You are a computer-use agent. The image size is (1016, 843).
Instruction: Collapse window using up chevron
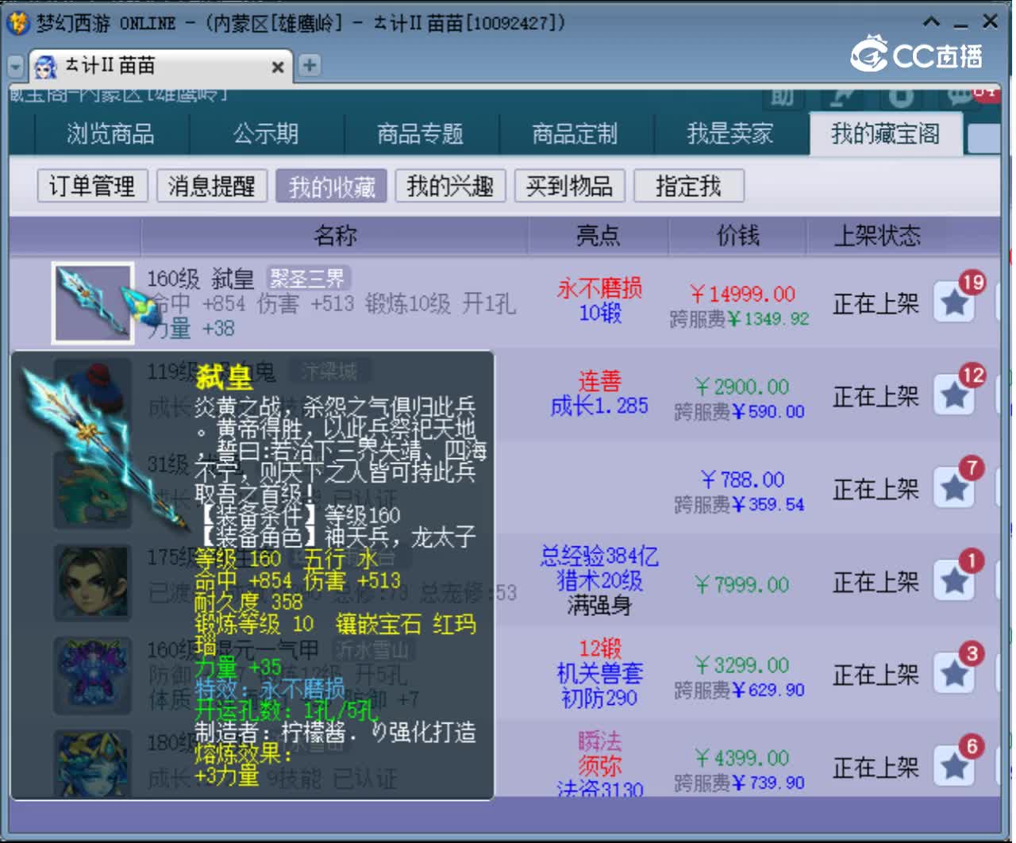pyautogui.click(x=933, y=21)
